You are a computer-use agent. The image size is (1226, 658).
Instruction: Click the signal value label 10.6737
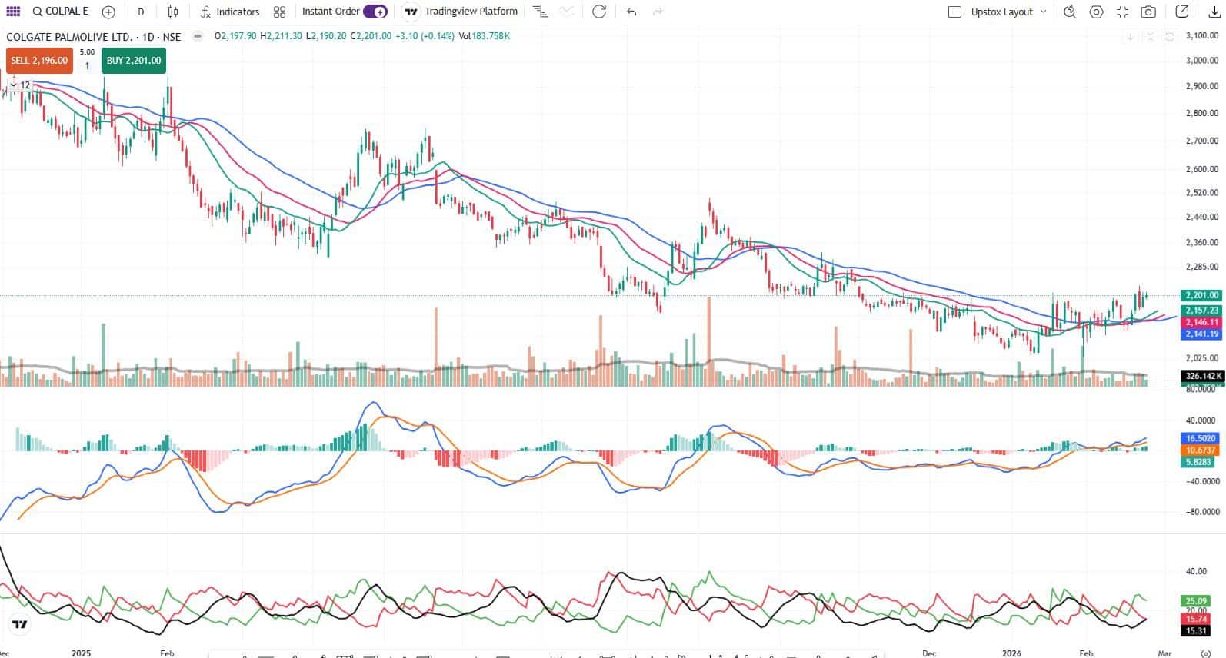[1200, 450]
